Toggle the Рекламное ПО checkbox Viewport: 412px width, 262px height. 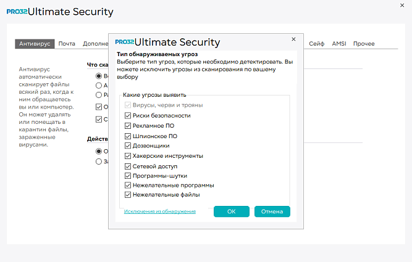coord(128,126)
